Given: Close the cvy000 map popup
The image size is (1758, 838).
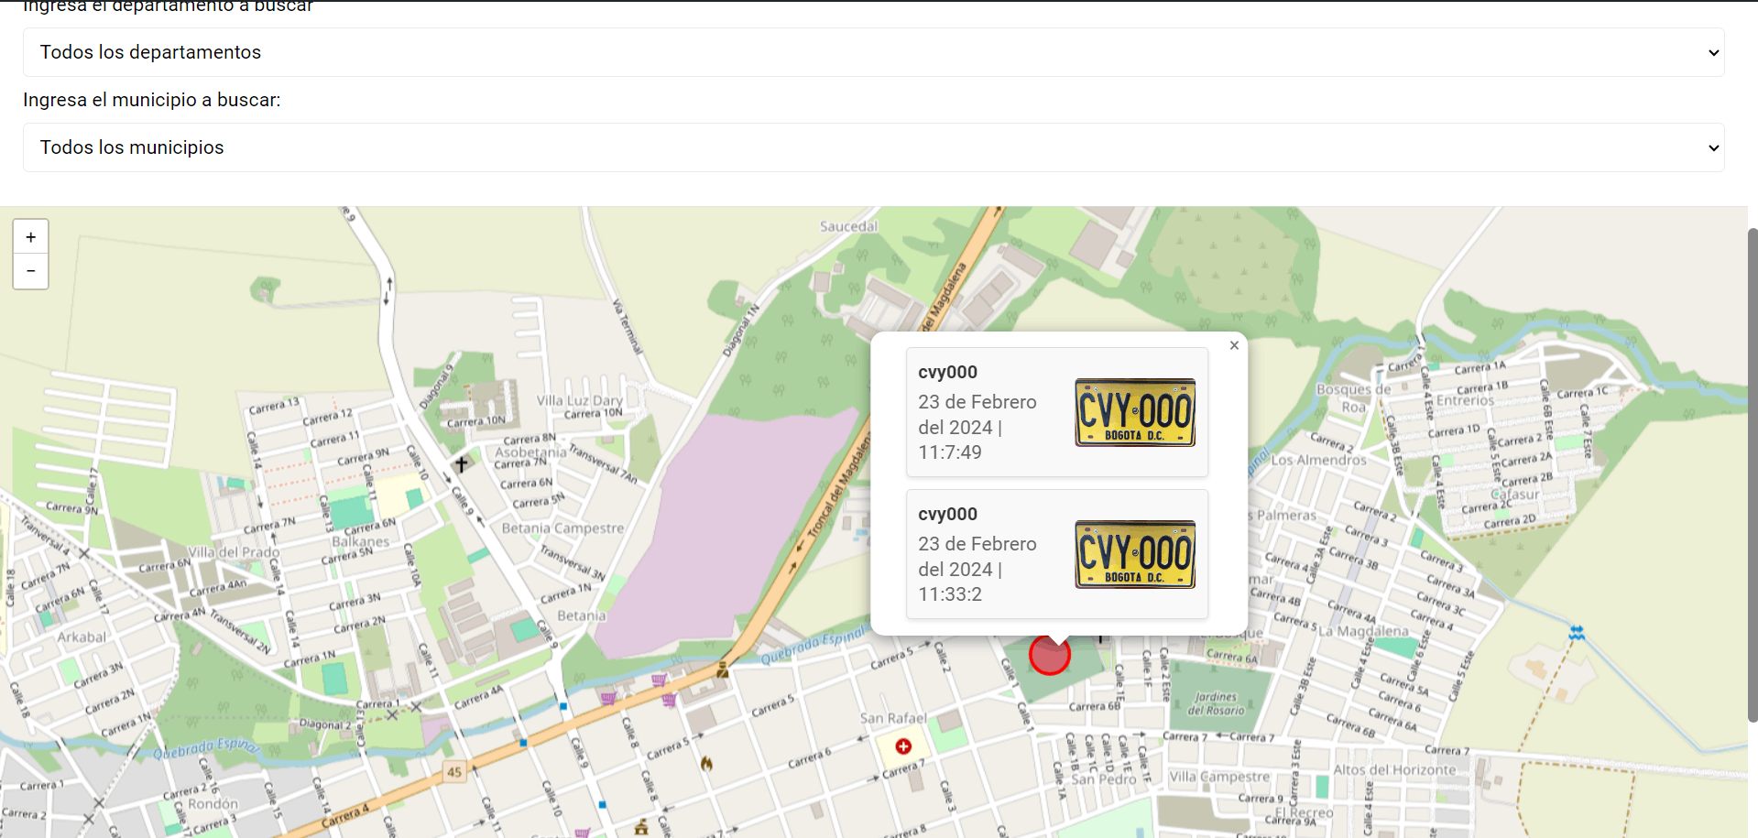Looking at the screenshot, I should tap(1234, 345).
